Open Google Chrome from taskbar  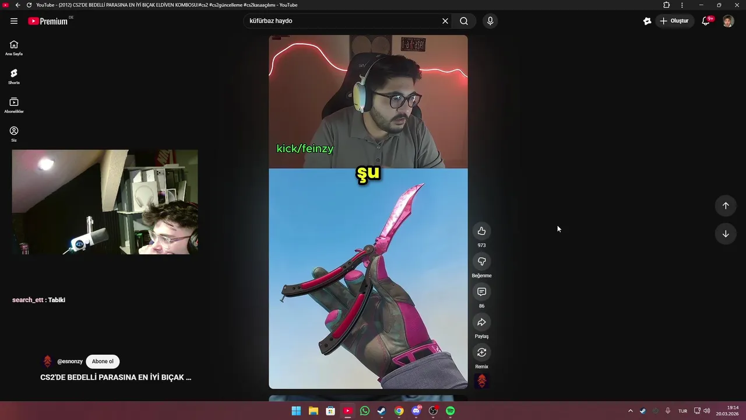pos(399,411)
